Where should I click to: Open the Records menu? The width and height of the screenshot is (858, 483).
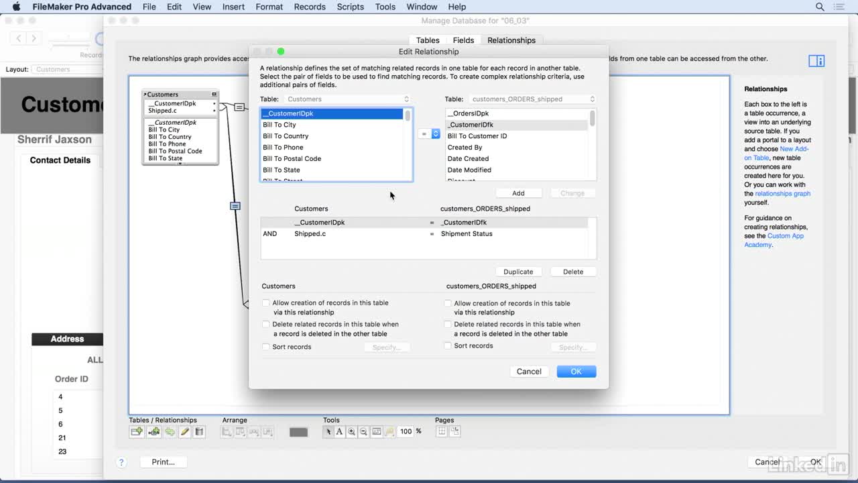pos(310,7)
